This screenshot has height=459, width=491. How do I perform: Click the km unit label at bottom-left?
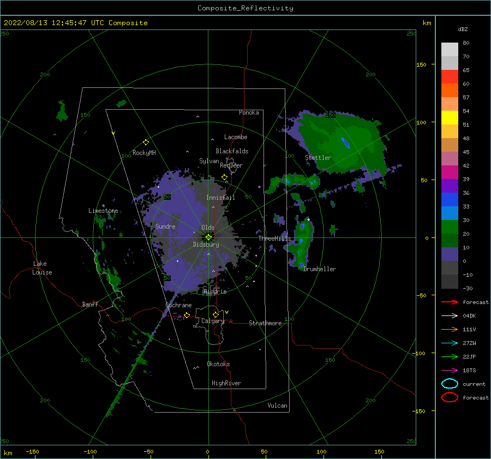(8, 453)
